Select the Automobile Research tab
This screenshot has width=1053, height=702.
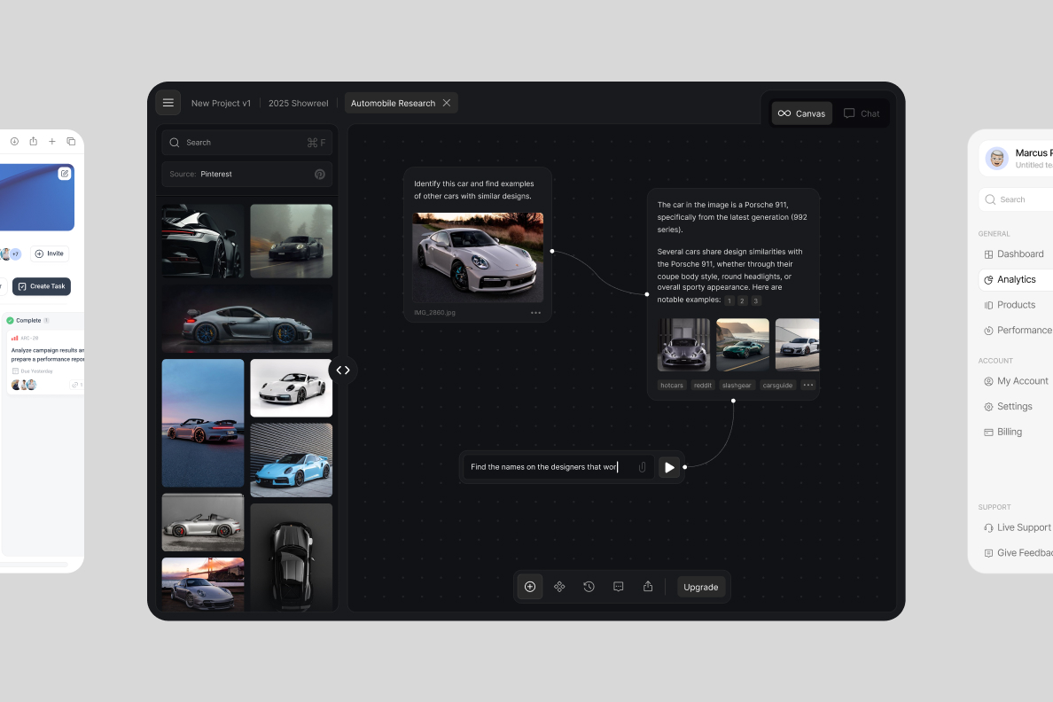coord(393,104)
